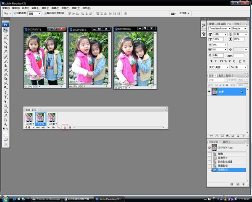Toggle Strikethrough style in Character panel

point(244,61)
